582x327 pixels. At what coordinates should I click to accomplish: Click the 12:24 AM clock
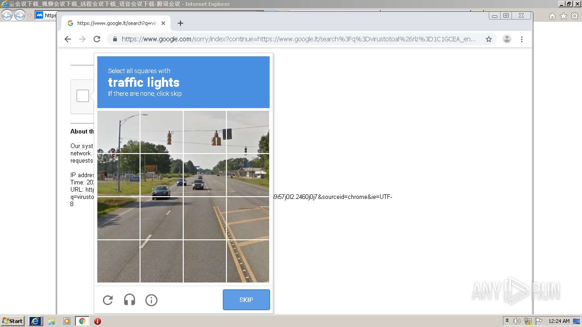tap(559, 321)
